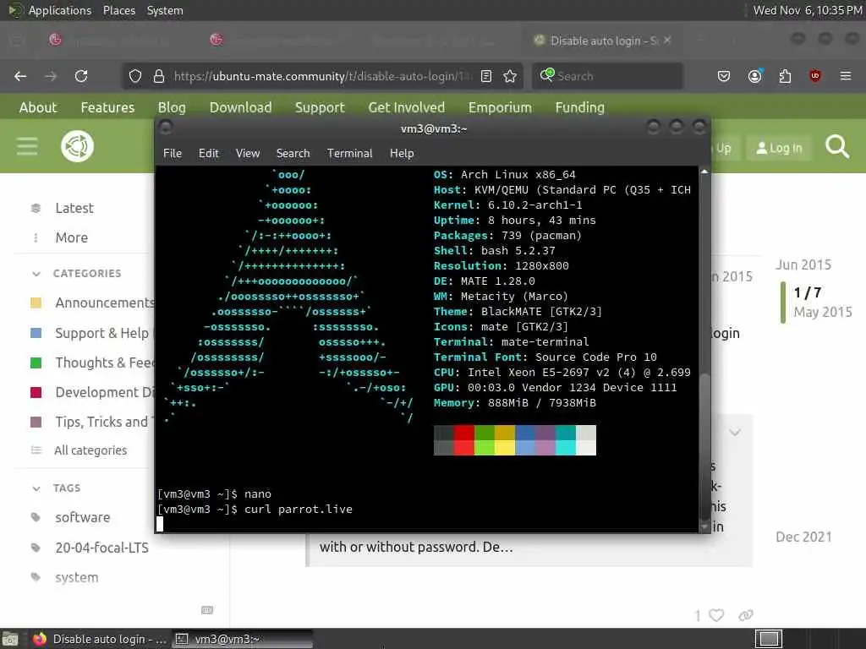Click the Features navigation link

tap(107, 107)
